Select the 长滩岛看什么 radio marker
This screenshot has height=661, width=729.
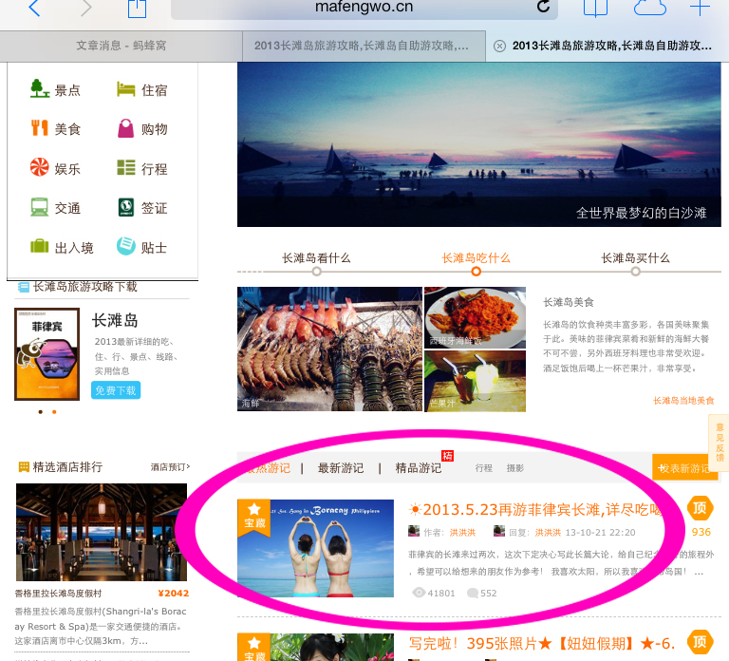(316, 272)
